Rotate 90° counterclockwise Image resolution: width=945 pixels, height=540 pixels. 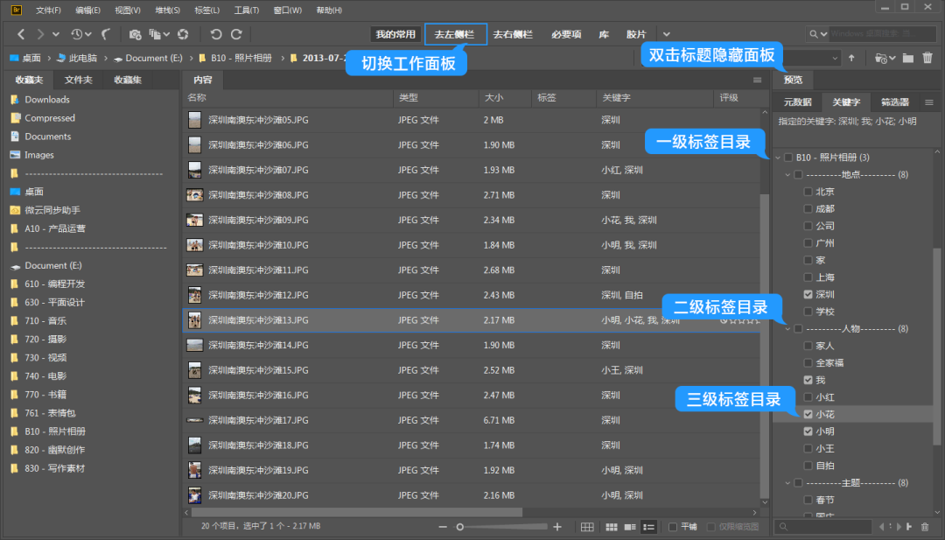(x=216, y=34)
